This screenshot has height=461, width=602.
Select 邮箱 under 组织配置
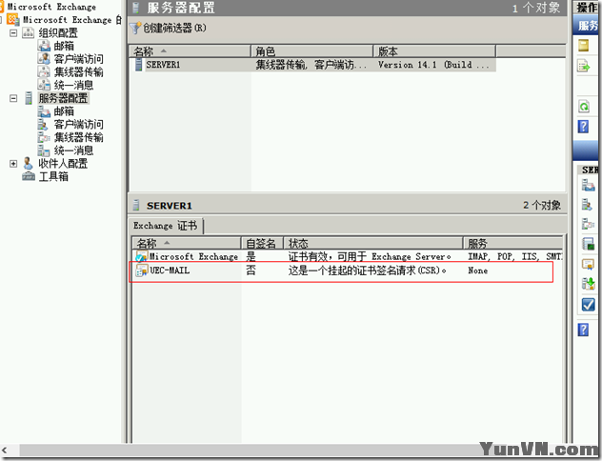[x=64, y=46]
